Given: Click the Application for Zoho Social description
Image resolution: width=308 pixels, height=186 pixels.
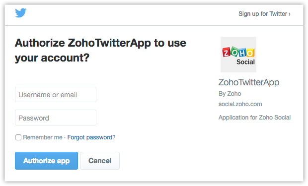Looking at the screenshot, I should pos(254,118).
